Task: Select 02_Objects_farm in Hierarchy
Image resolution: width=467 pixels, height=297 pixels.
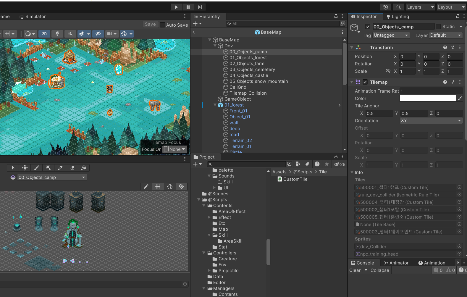Action: pos(247,64)
